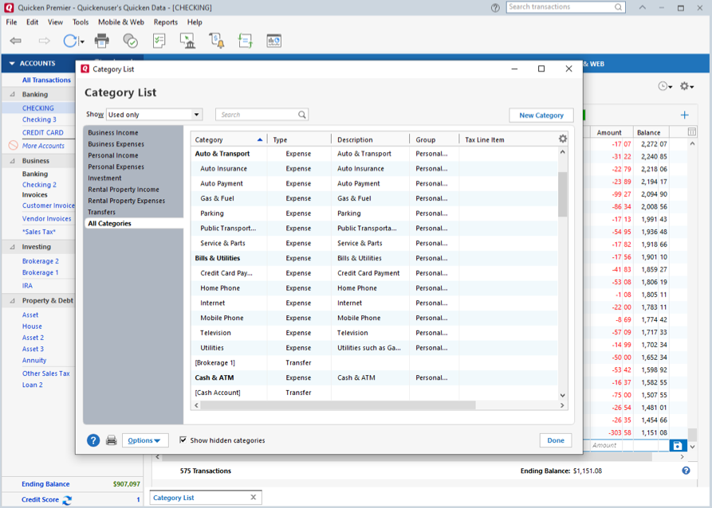Select the [Brokerage 1] transfer row
The width and height of the screenshot is (712, 508).
point(374,363)
